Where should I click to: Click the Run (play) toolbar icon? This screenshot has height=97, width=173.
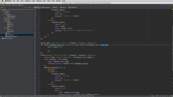164,5
